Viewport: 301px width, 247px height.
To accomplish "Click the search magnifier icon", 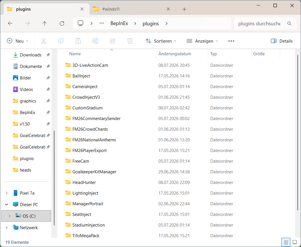I will [x=289, y=23].
